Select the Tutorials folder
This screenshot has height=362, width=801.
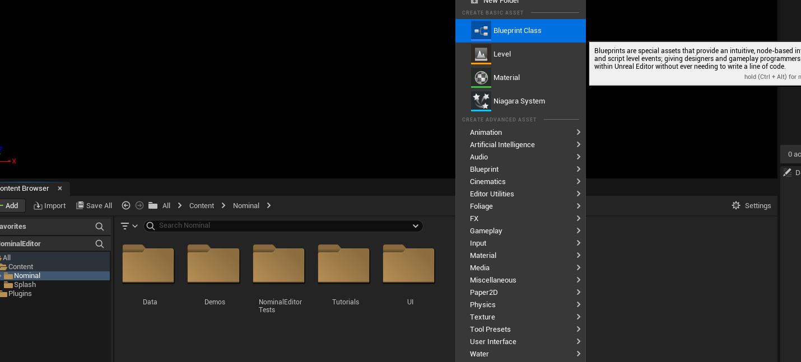tap(344, 264)
